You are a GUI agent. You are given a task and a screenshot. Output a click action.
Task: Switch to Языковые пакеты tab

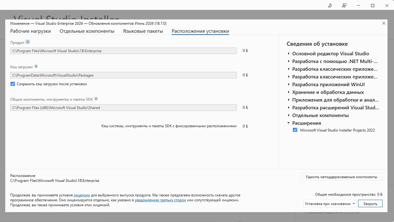pos(143,31)
